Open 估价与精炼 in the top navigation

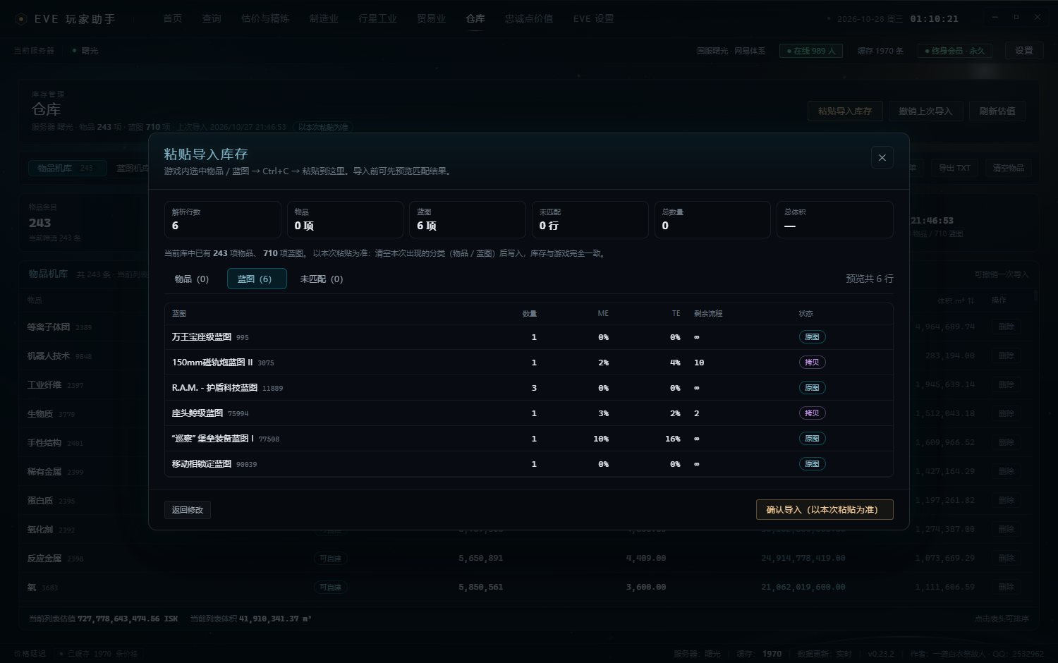click(265, 19)
